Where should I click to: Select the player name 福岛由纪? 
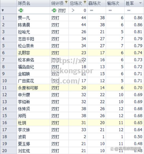pyautogui.click(x=26, y=67)
